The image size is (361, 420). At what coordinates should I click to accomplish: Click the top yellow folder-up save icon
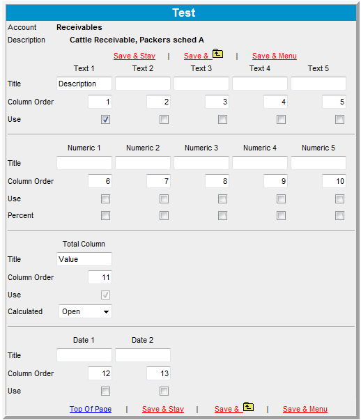coord(217,54)
